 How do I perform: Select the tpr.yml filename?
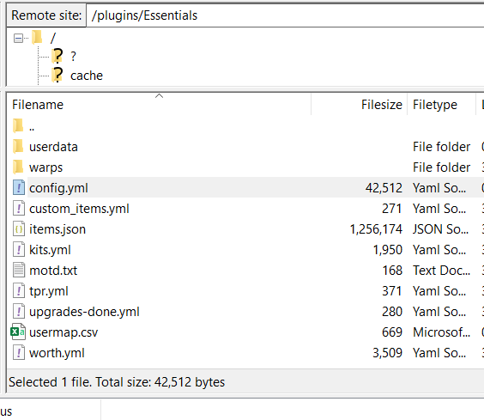(49, 291)
